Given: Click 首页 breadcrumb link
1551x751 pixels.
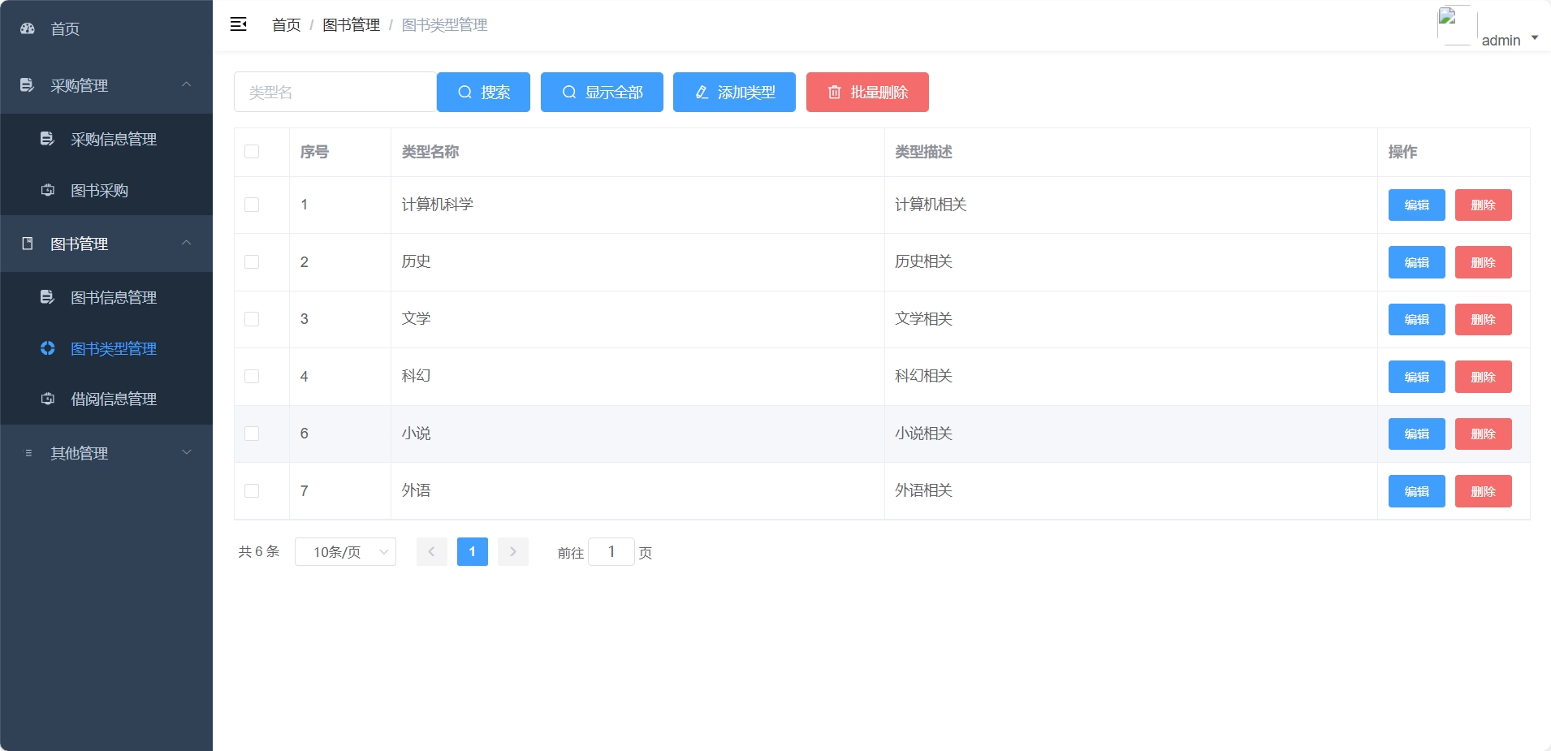Looking at the screenshot, I should 286,25.
